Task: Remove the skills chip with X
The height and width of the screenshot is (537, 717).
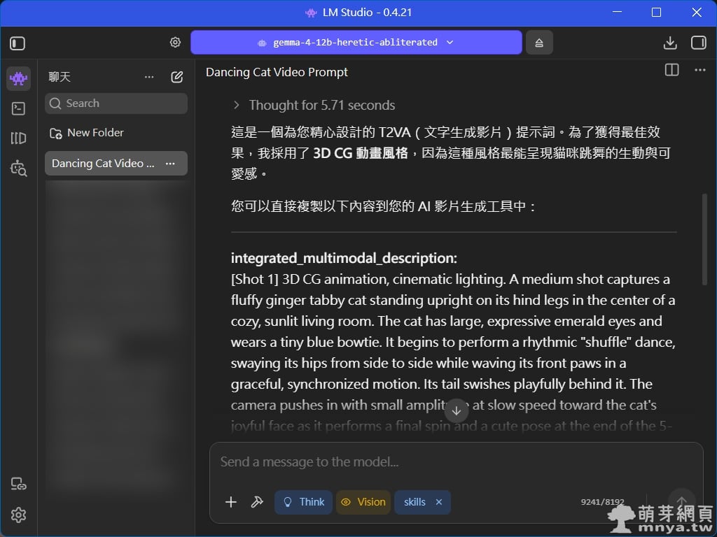Action: [439, 502]
